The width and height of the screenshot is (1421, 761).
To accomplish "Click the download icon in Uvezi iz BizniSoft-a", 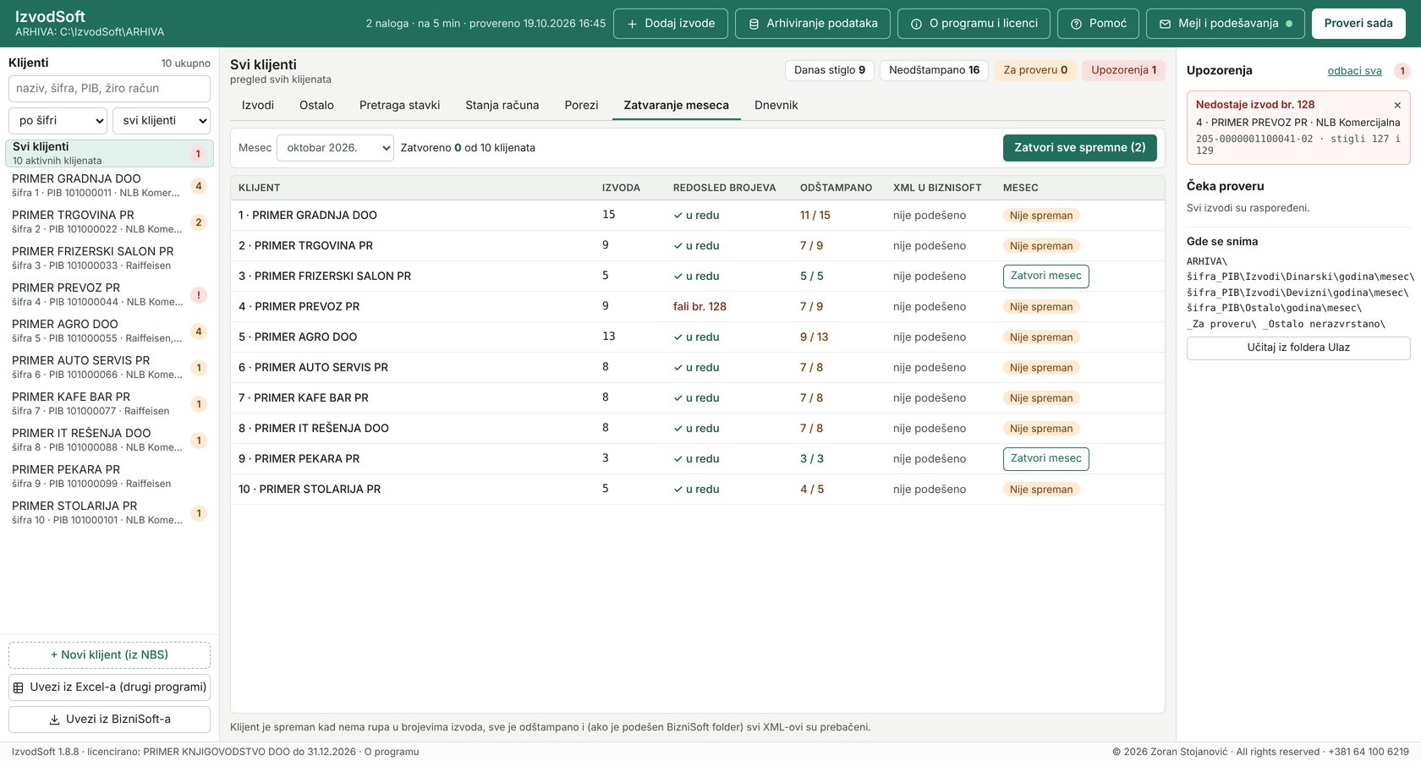I will 55,720.
